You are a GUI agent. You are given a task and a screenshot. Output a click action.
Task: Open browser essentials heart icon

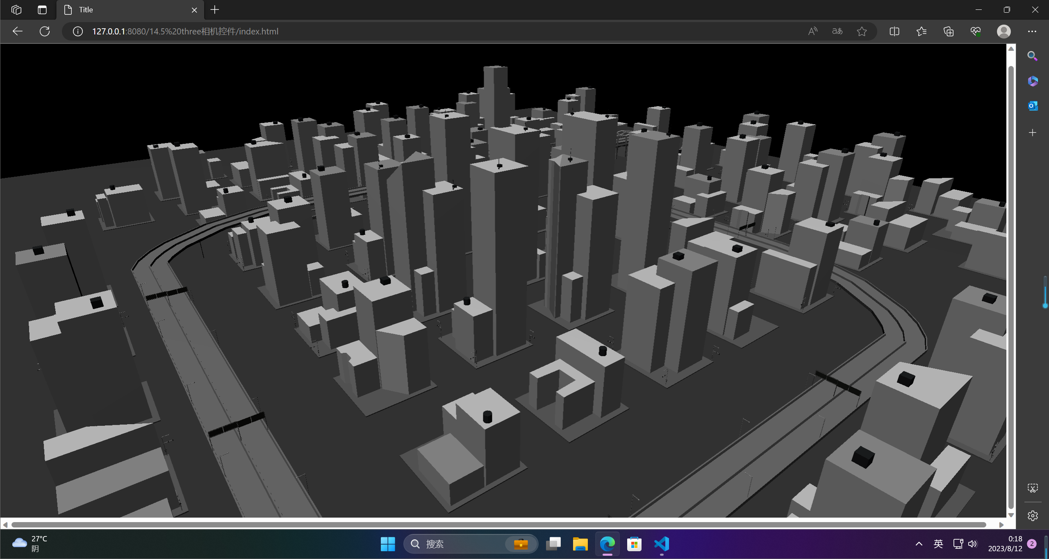click(x=976, y=31)
